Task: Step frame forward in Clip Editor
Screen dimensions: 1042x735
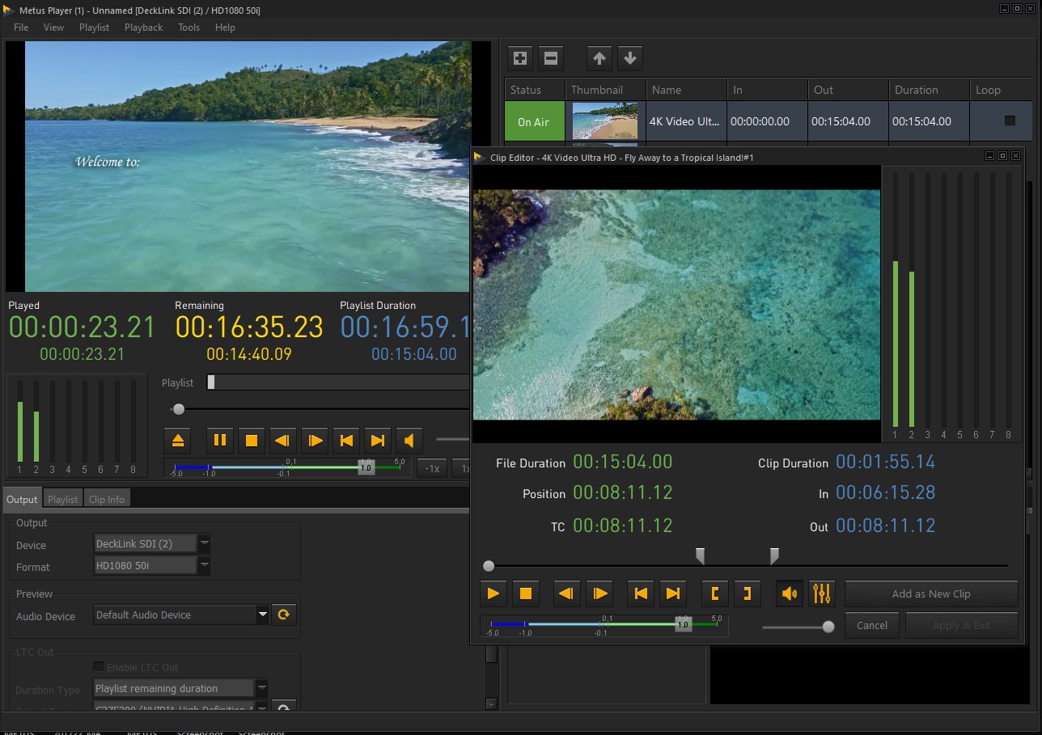Action: [599, 593]
